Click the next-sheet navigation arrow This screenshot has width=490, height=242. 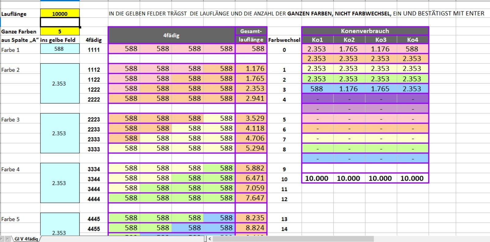(x=2, y=239)
